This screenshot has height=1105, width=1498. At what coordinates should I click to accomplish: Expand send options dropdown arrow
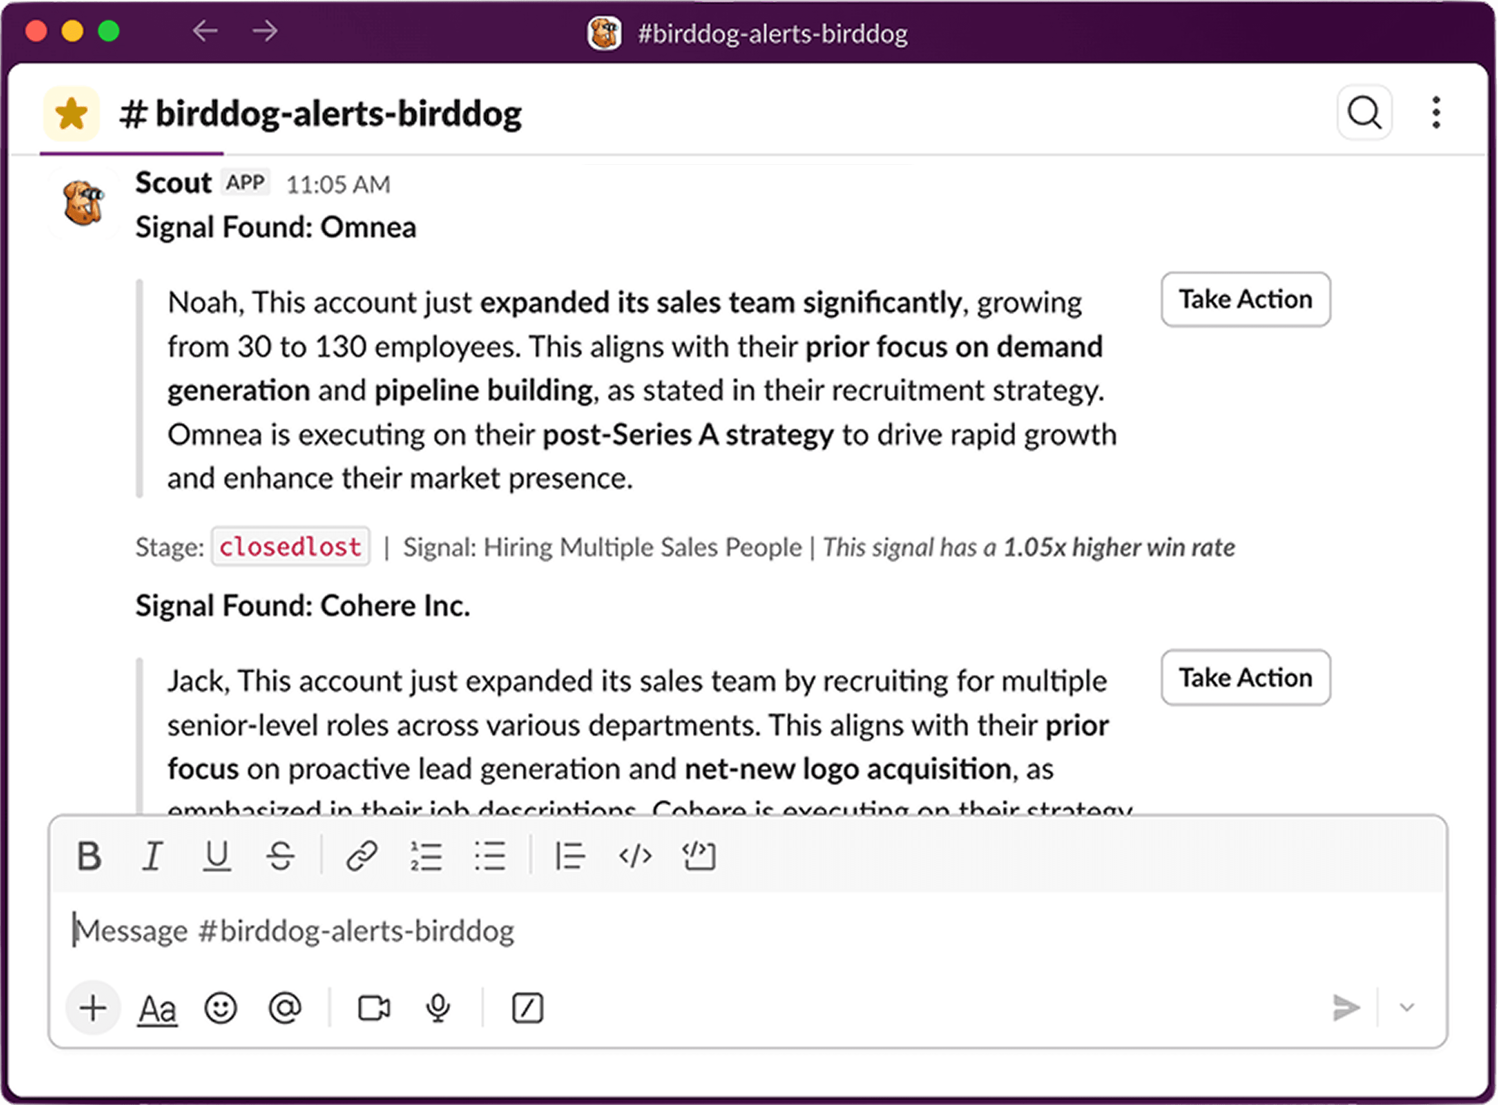pyautogui.click(x=1407, y=1008)
